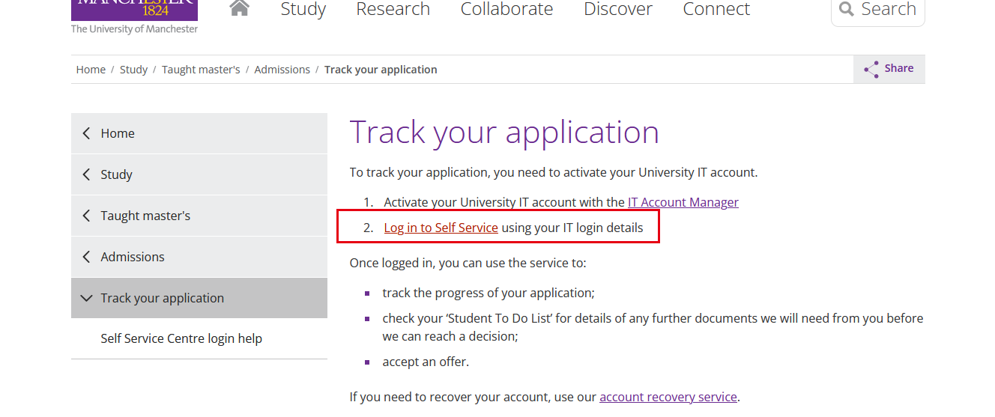Open the Discover navigation item

(618, 9)
